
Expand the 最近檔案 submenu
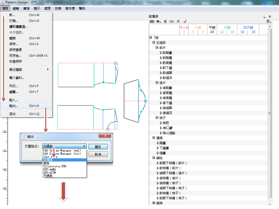click(x=48, y=69)
